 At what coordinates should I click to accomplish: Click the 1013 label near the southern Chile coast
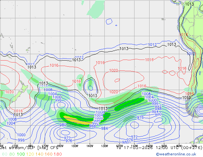(186, 97)
